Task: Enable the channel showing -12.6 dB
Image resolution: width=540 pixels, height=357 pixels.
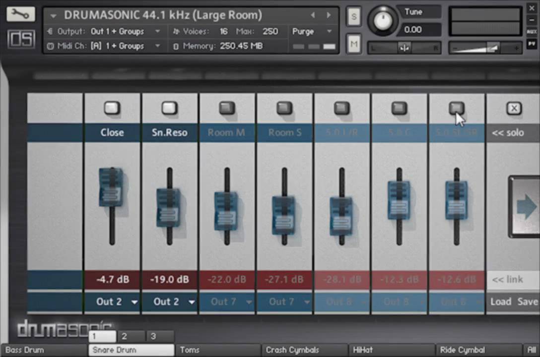Action: click(457, 108)
